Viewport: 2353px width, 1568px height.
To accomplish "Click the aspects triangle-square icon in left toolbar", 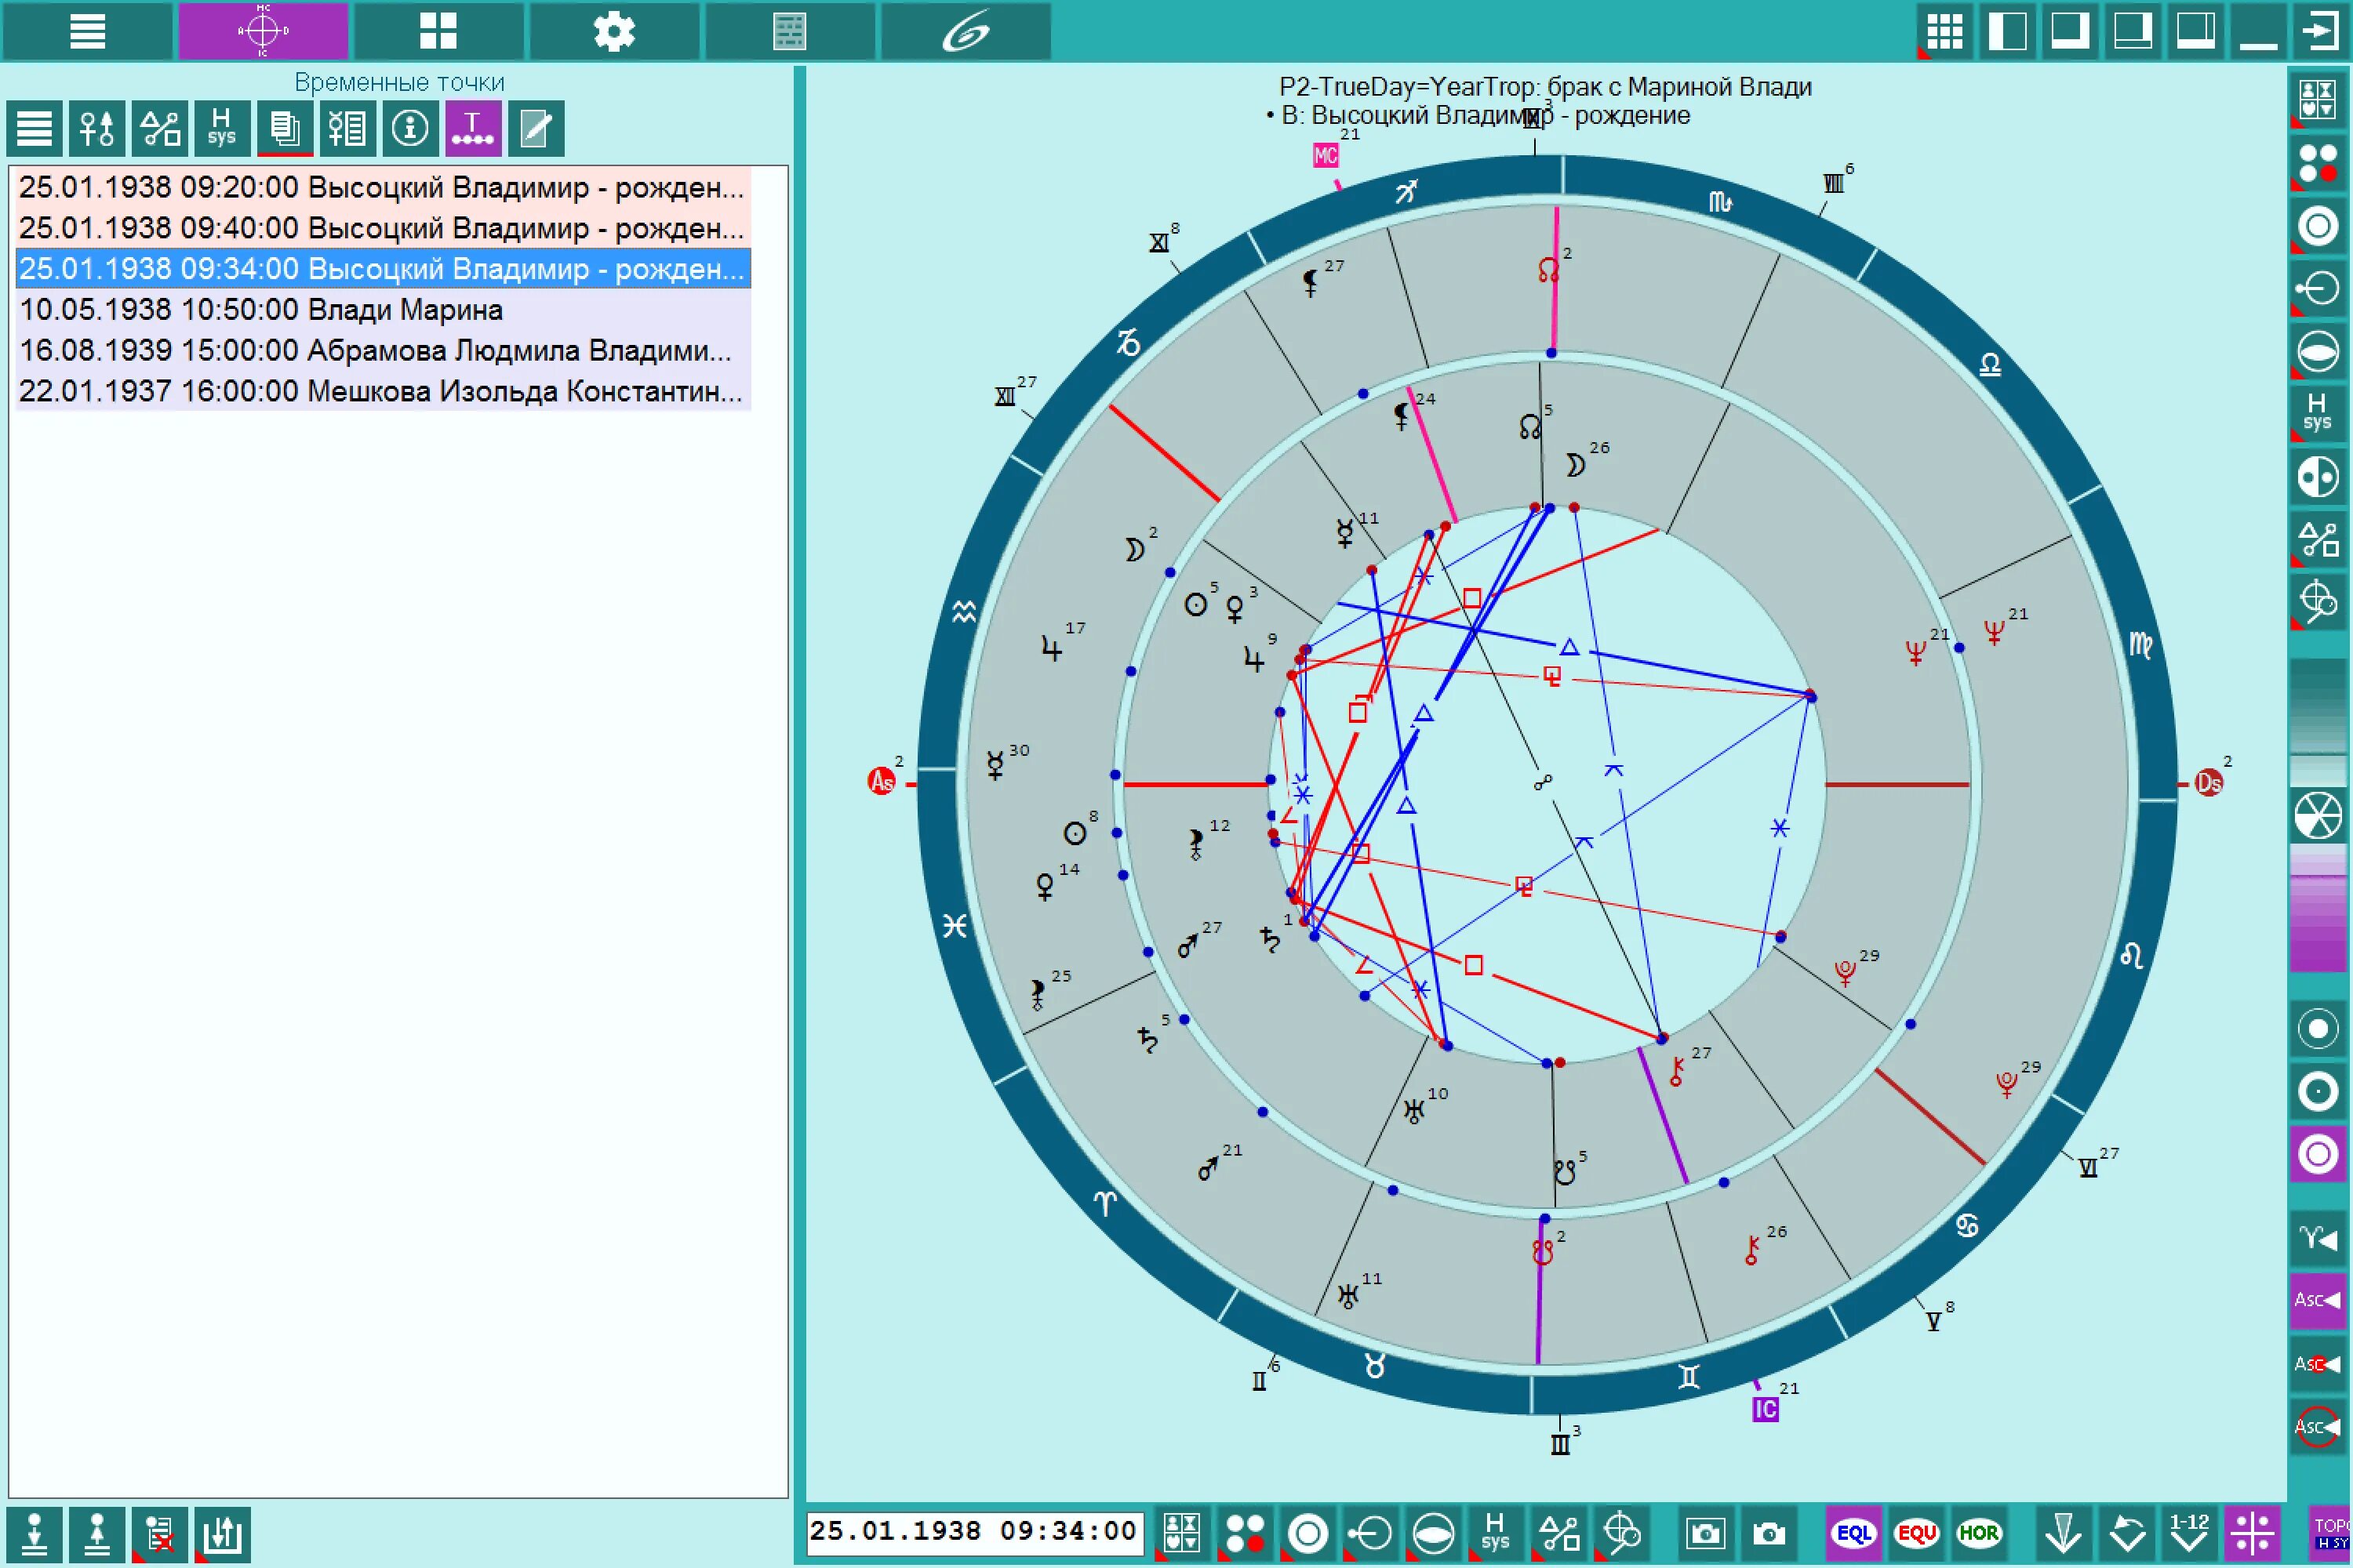I will [x=160, y=129].
